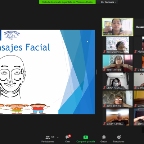Image resolution: width=144 pixels, height=144 pixels.
Task: Select the Invitada speaker video tile
Action: pyautogui.click(x=117, y=27)
